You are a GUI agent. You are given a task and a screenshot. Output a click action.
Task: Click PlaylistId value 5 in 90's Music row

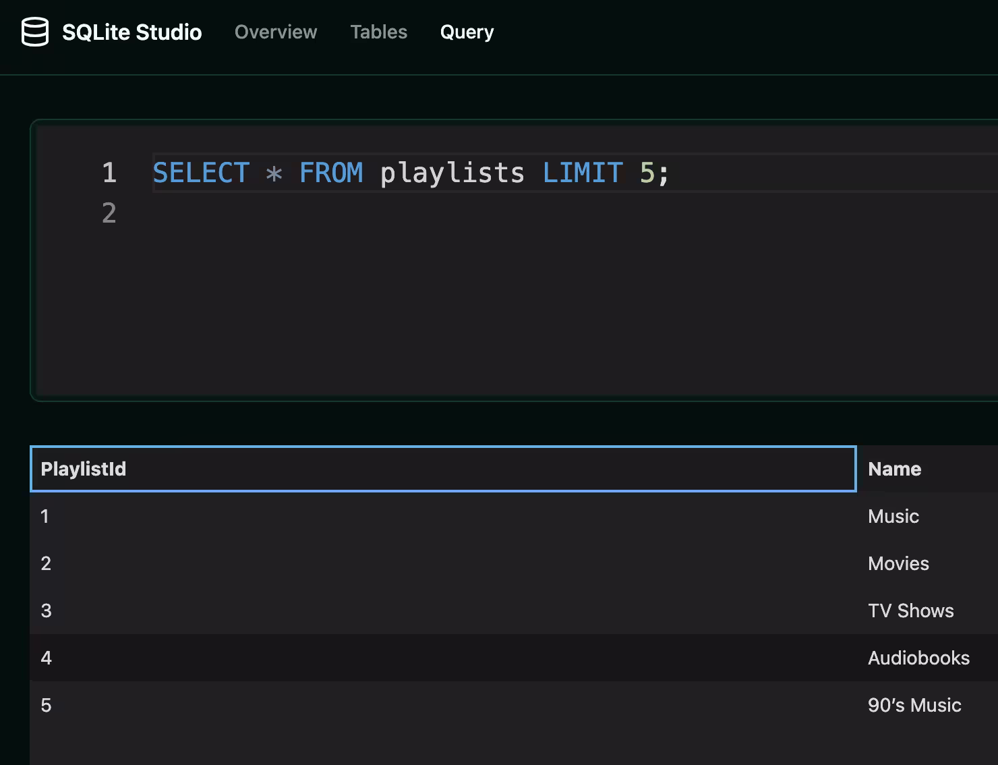pos(443,705)
